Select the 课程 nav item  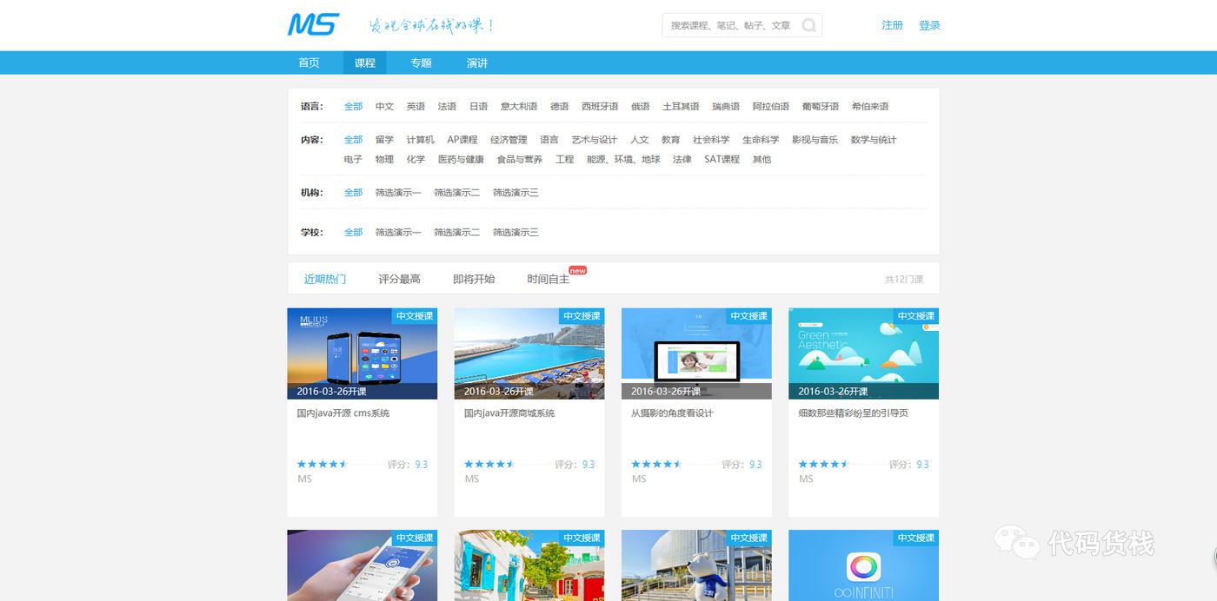[365, 63]
